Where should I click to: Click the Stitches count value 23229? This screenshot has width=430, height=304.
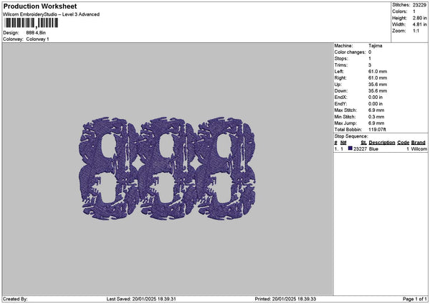(421, 5)
